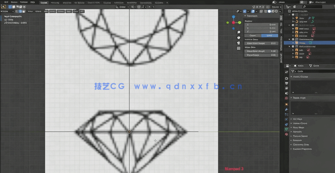Open the Material properties tab
The height and width of the screenshot is (173, 335).
[287, 134]
